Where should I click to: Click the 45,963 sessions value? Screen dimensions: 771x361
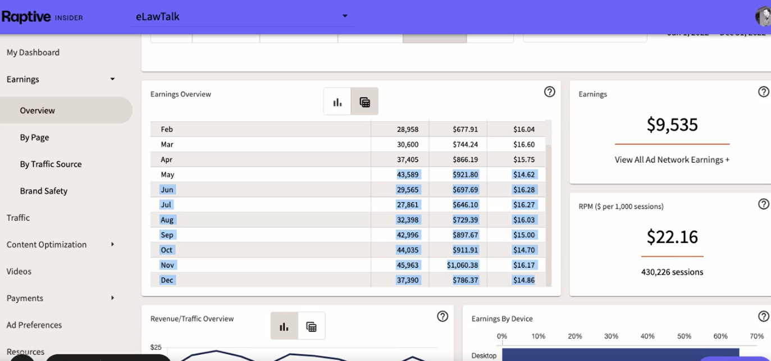(x=408, y=265)
